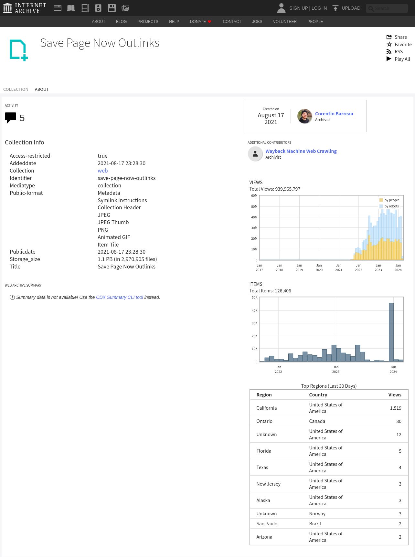Click the Share icon
The image size is (415, 557).
click(x=389, y=37)
